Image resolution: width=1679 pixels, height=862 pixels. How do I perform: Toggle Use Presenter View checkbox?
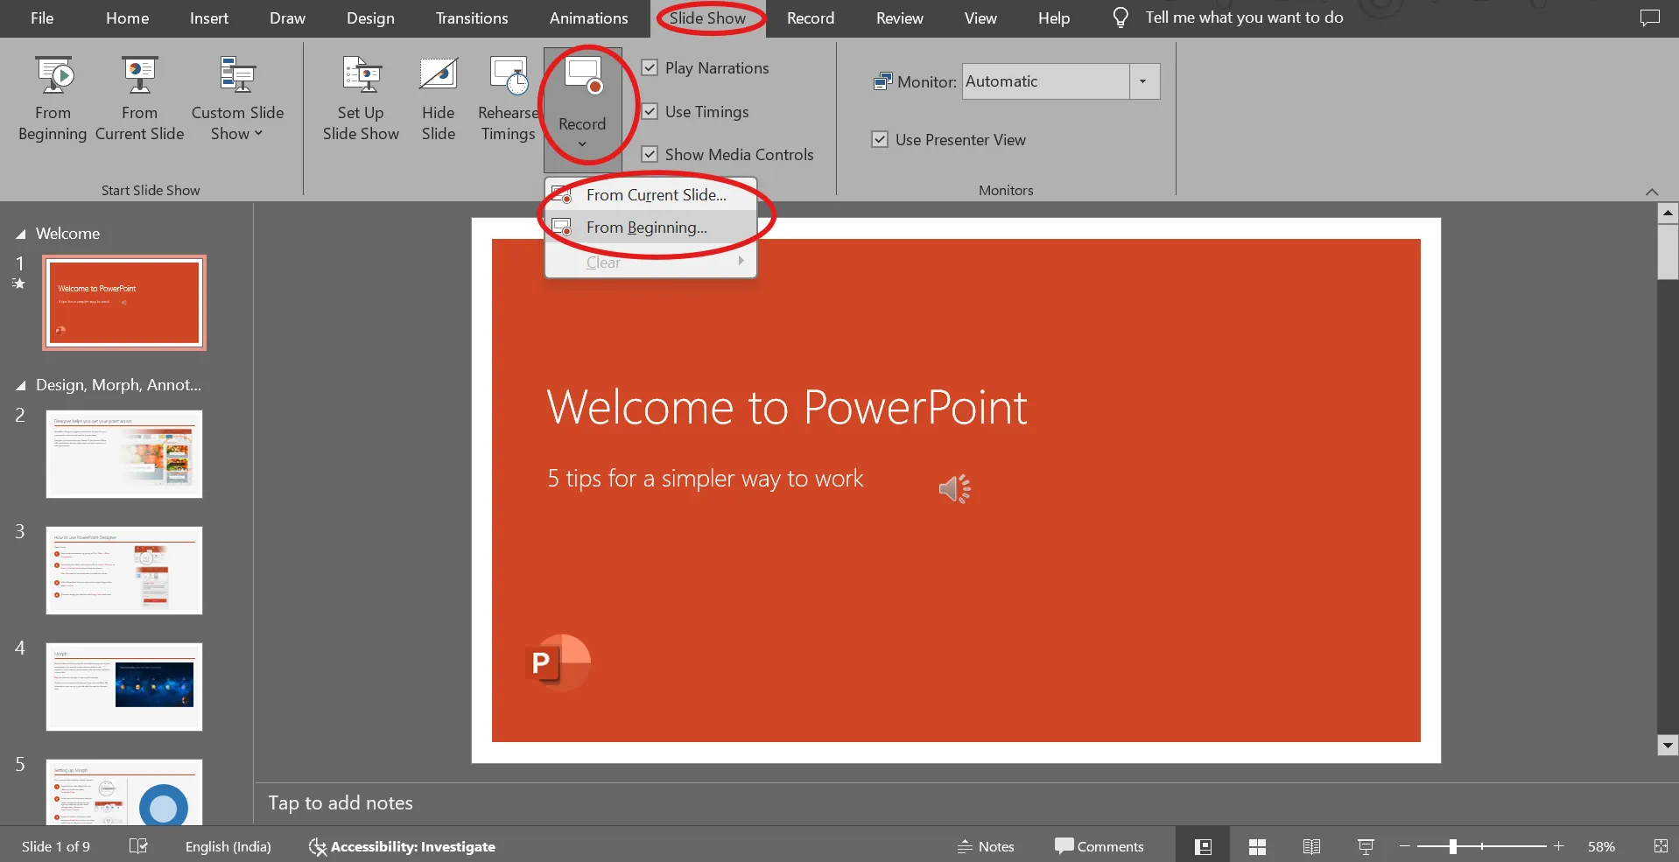880,139
